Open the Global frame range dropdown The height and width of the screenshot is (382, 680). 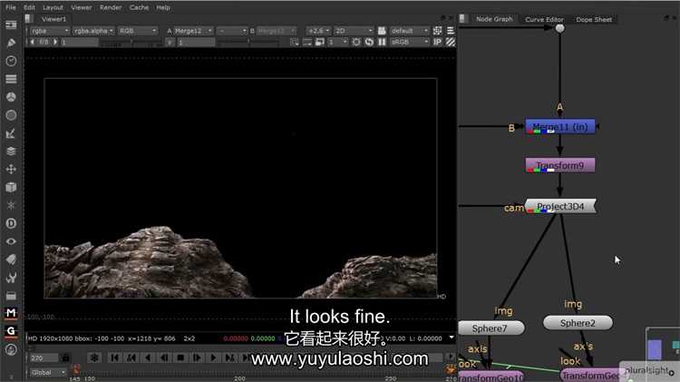tap(48, 372)
